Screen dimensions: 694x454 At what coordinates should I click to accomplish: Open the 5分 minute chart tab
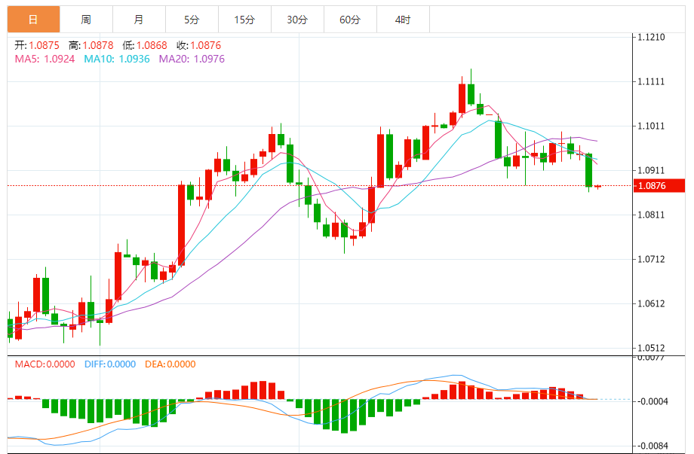[x=192, y=20]
